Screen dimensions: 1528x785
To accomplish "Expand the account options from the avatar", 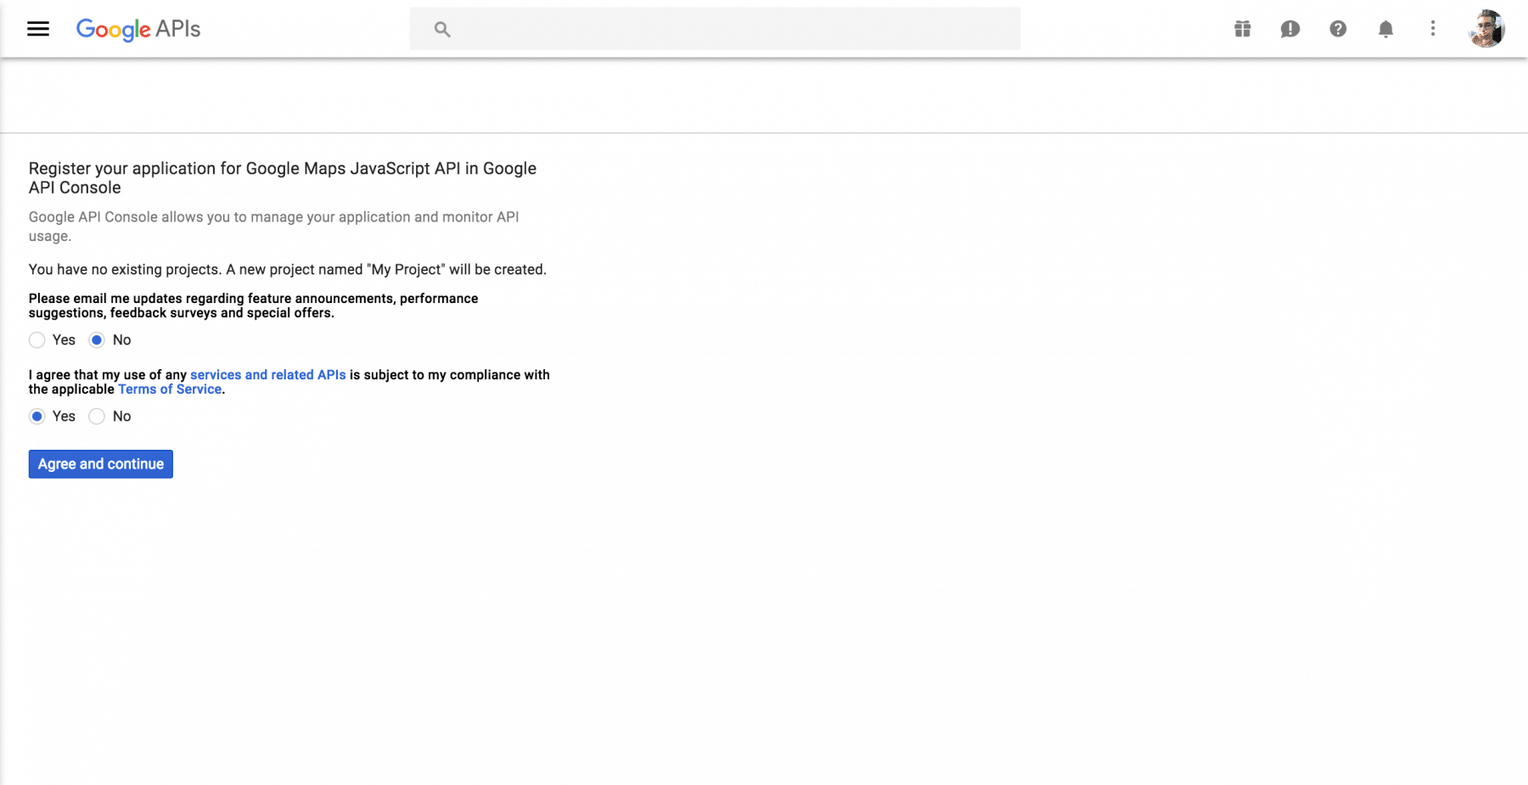I will [1486, 28].
